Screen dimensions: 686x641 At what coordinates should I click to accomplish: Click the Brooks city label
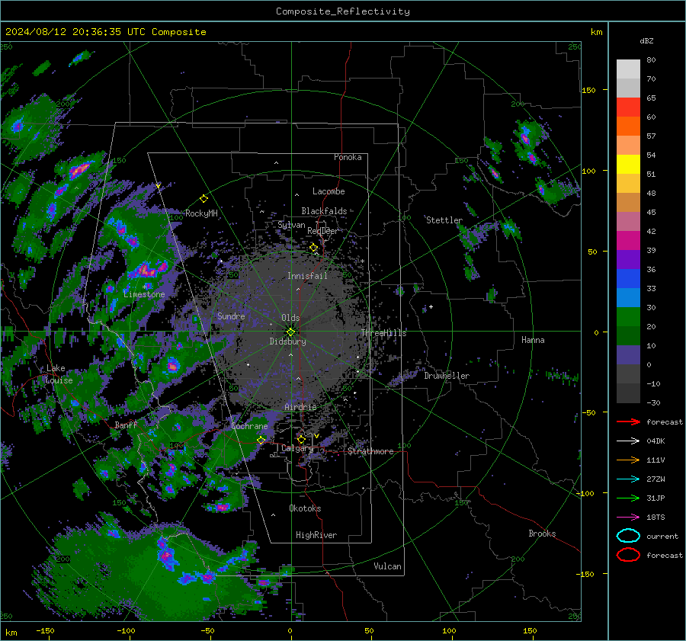[542, 534]
